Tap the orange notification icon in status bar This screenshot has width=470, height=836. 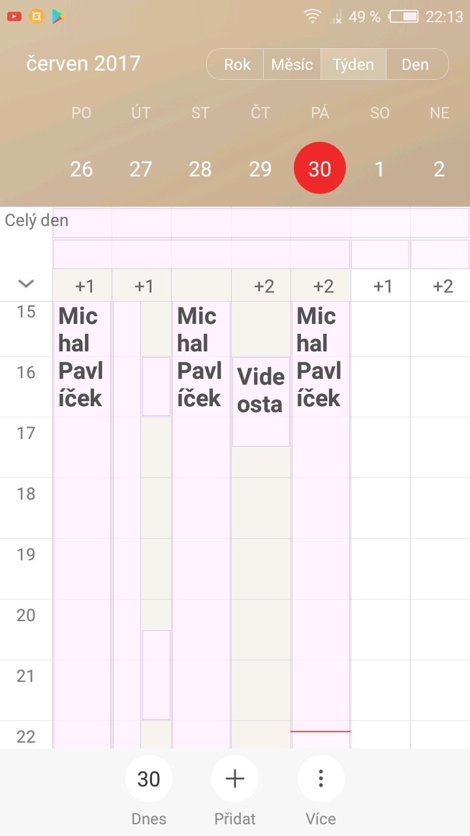click(37, 17)
